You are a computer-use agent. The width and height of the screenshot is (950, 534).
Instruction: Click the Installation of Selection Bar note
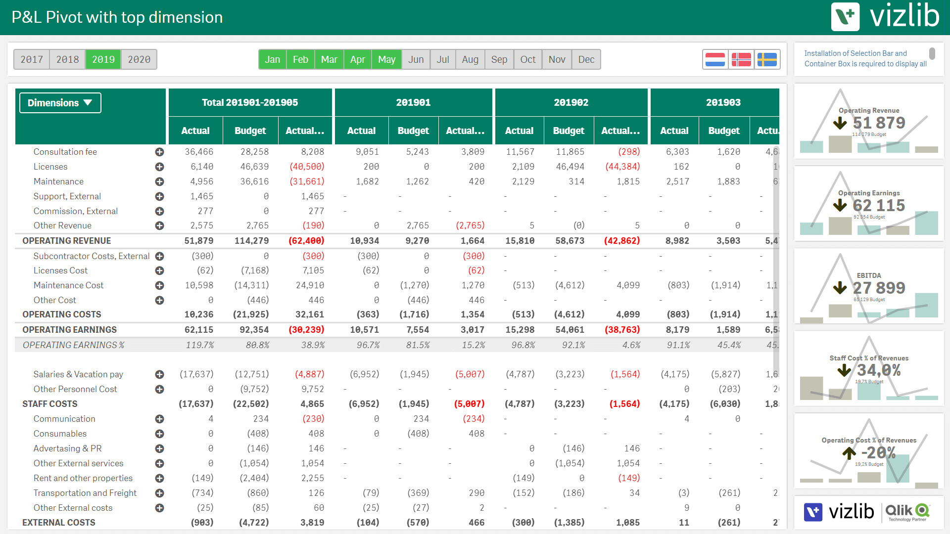(x=865, y=58)
